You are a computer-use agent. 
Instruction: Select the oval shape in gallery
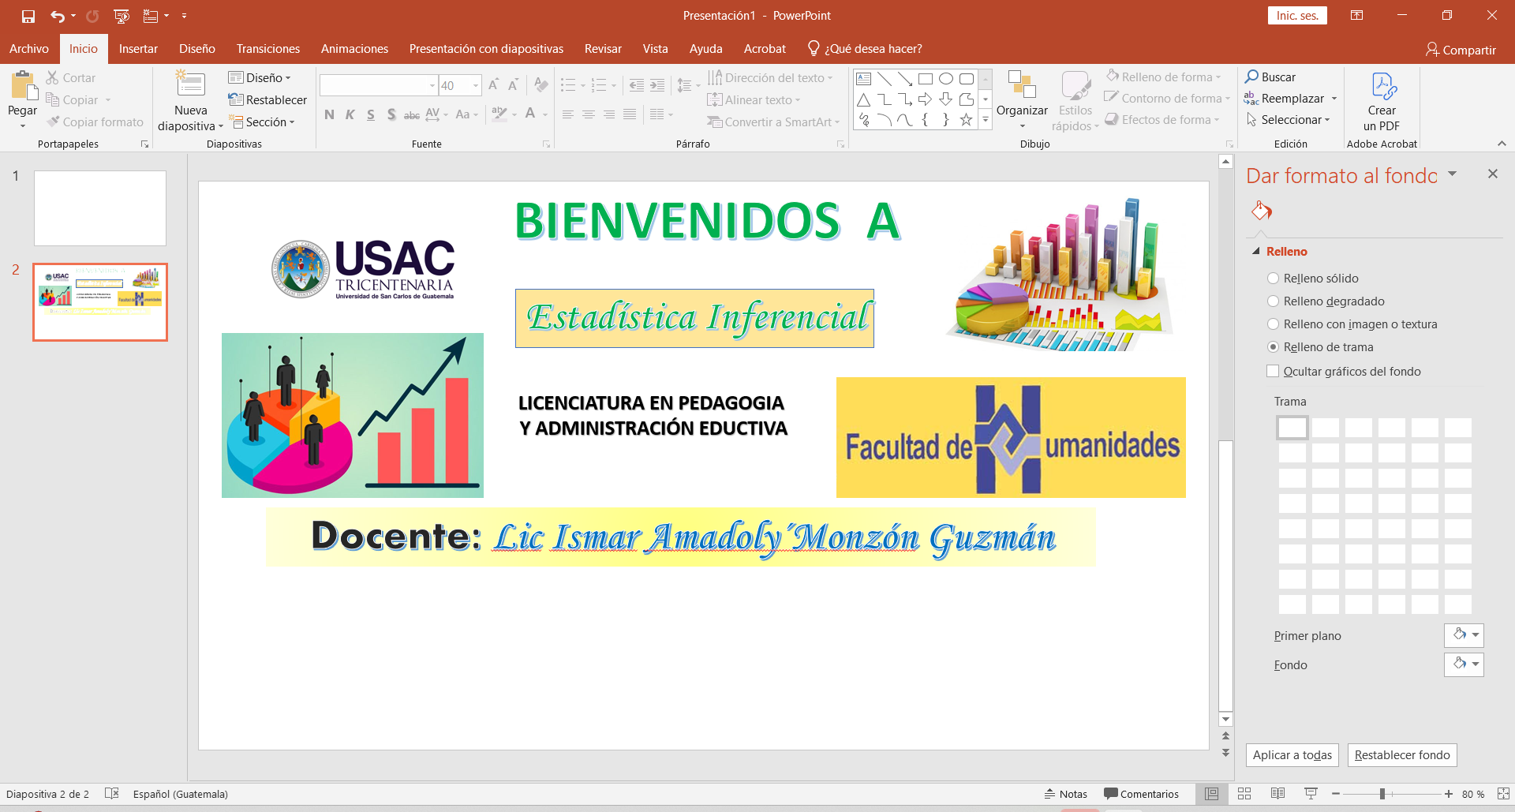pyautogui.click(x=945, y=79)
